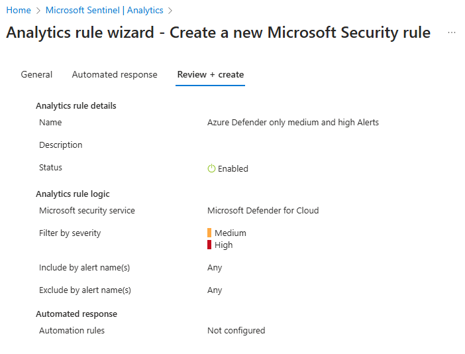Screen dimensions: 465x354
Task: Click the Analytics rule wizard page title
Action: (218, 32)
